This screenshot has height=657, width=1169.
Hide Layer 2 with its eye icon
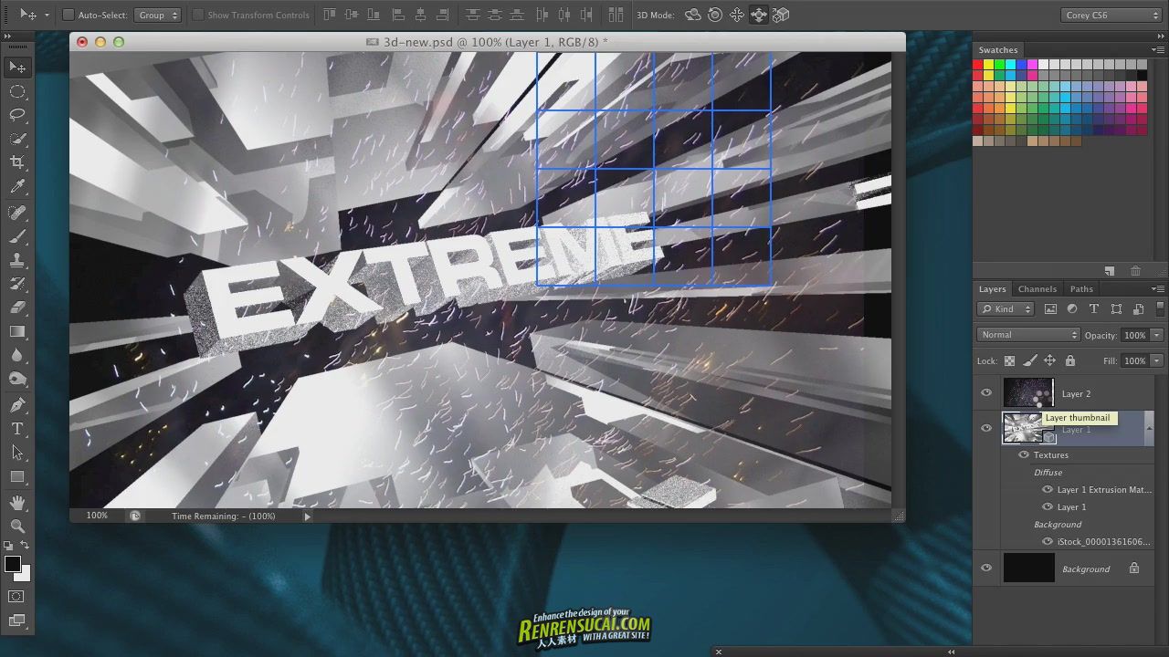(986, 393)
